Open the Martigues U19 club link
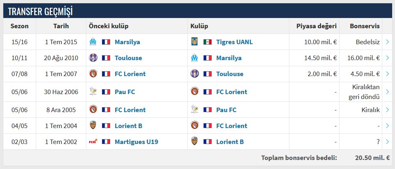Viewport: 395px width, 169px height. (136, 142)
